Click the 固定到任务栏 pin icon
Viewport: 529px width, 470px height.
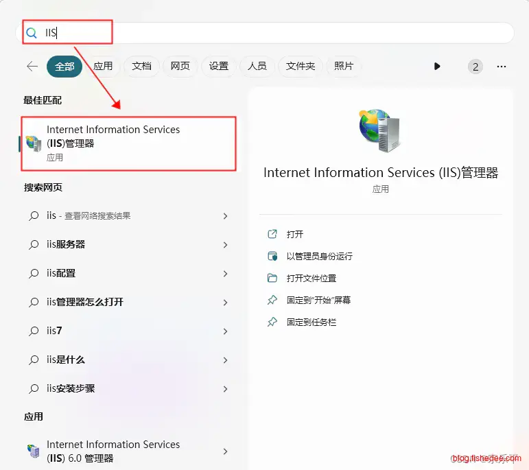point(272,322)
